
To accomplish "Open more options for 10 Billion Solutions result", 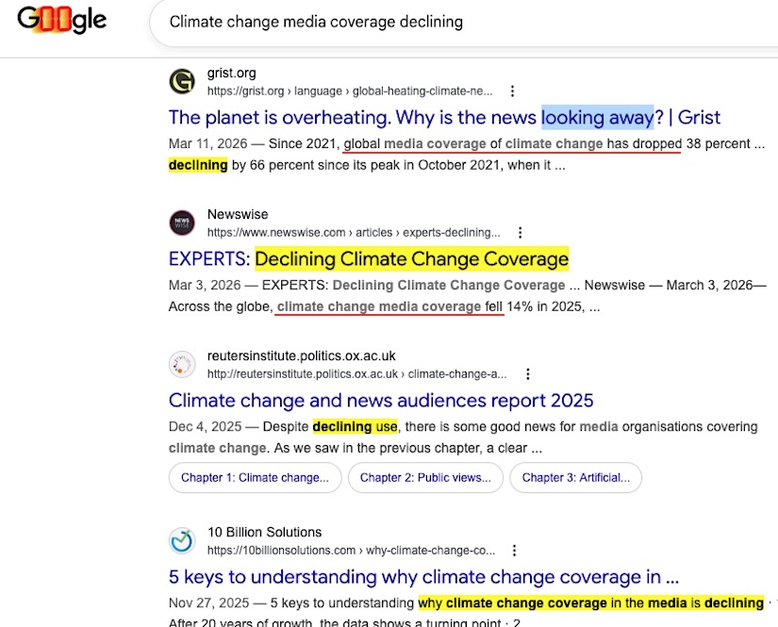I will (x=514, y=551).
